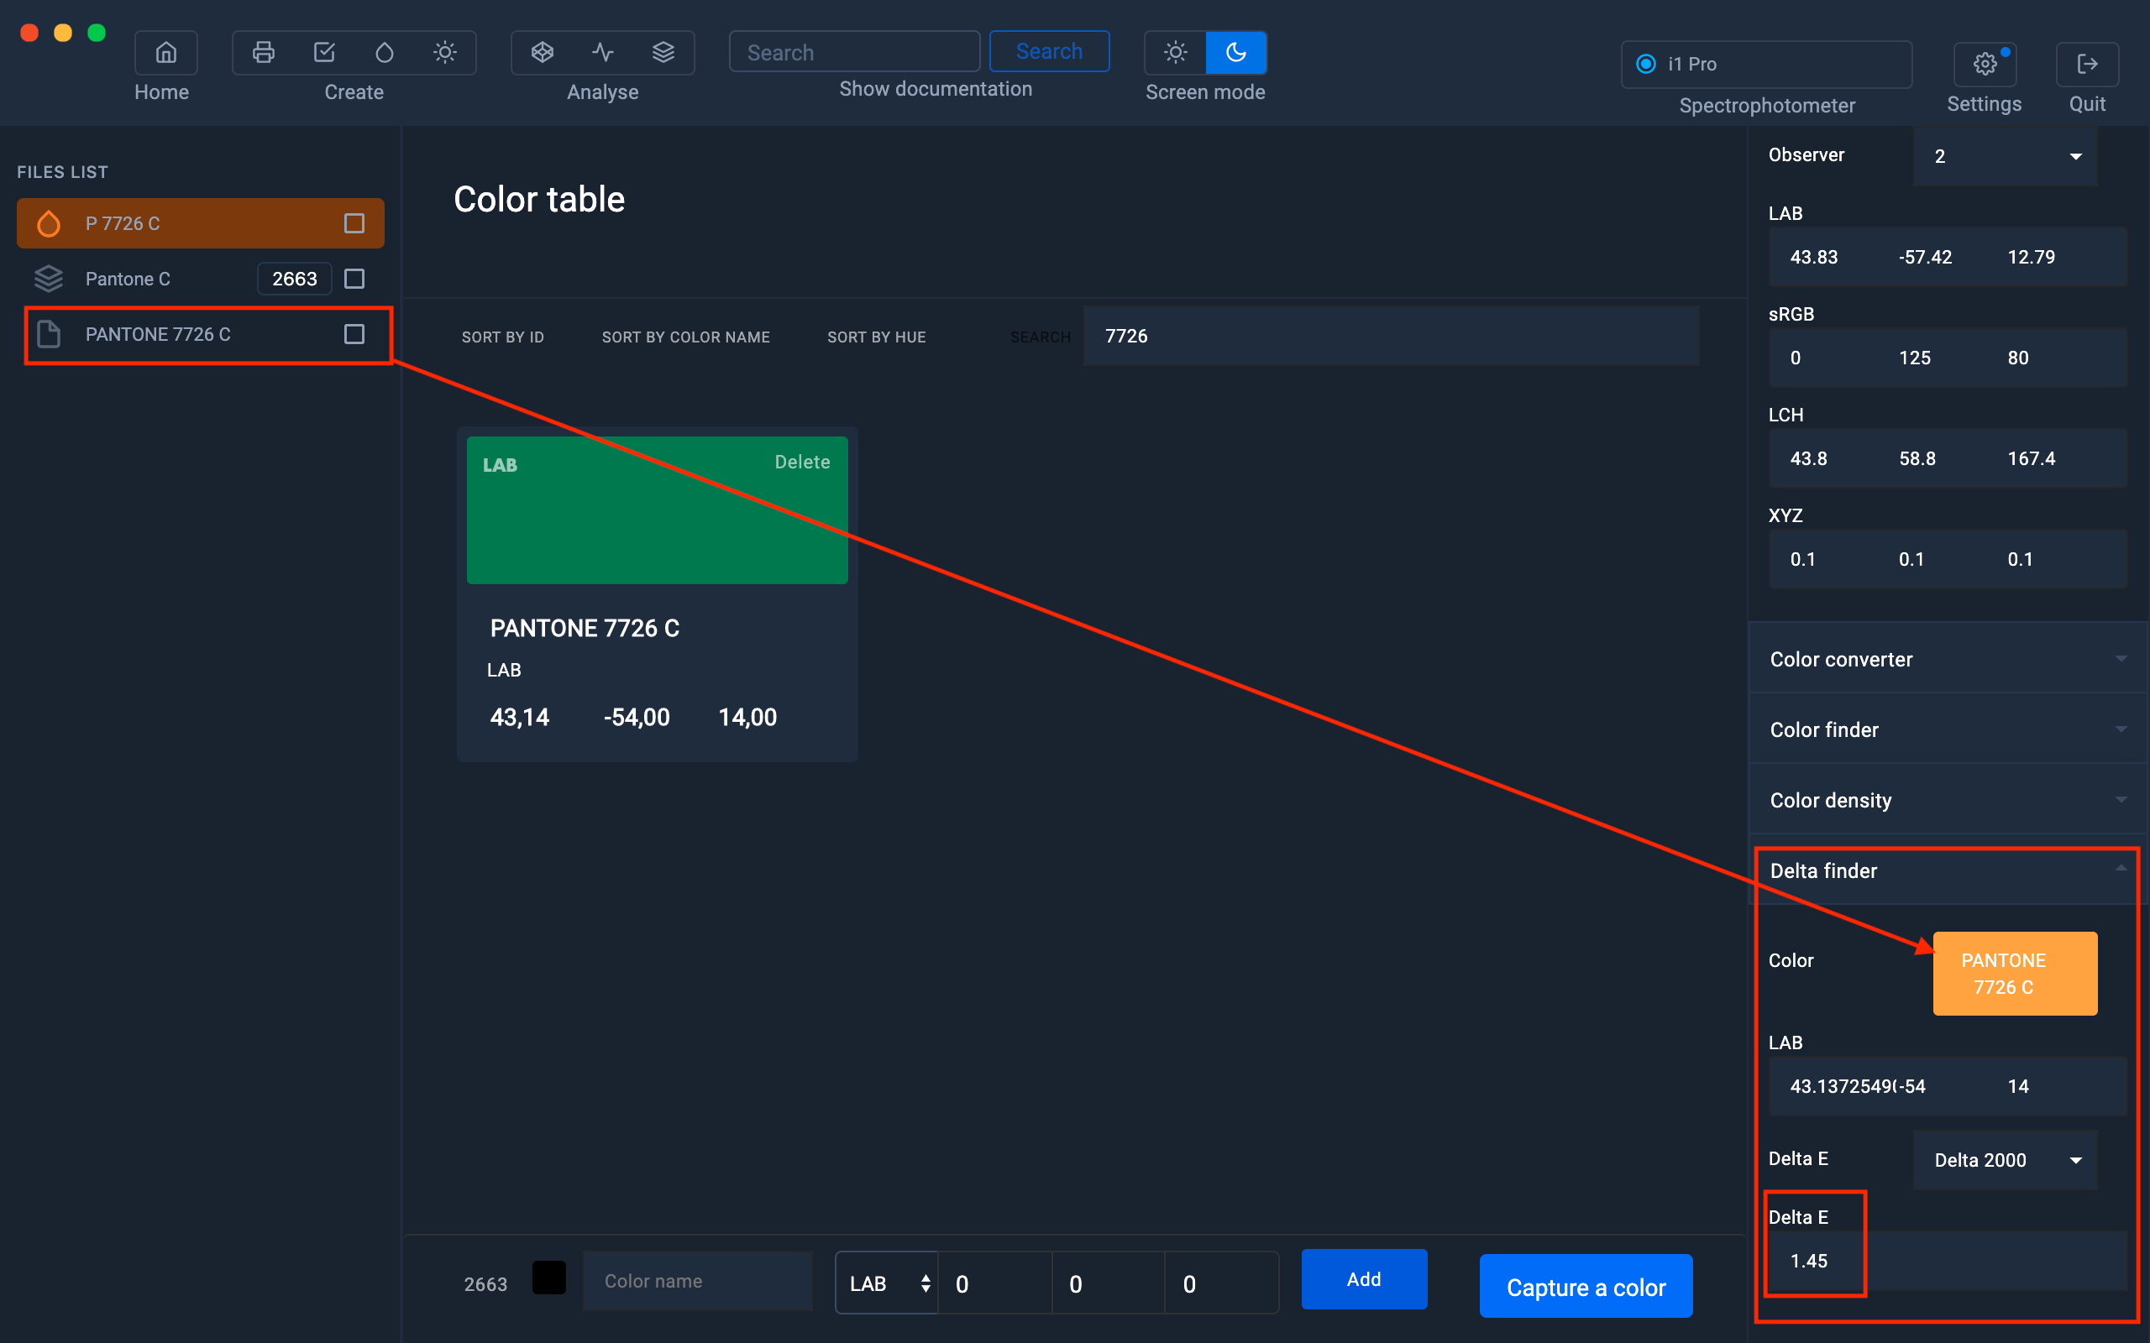Viewport: 2150px width, 1343px height.
Task: Select P 7726 C in files list
Action: [201, 223]
